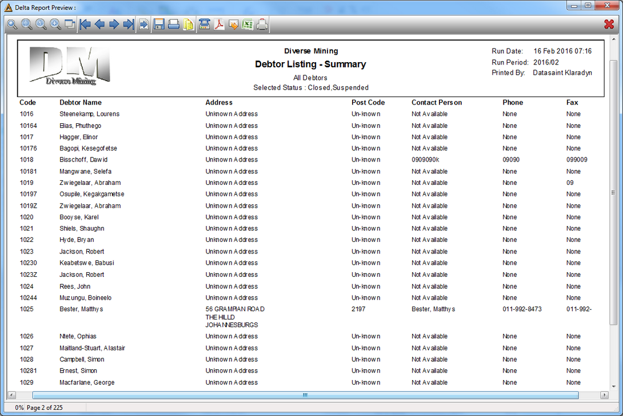The height and width of the screenshot is (416, 623).
Task: Go to the previous report page
Action: (99, 25)
